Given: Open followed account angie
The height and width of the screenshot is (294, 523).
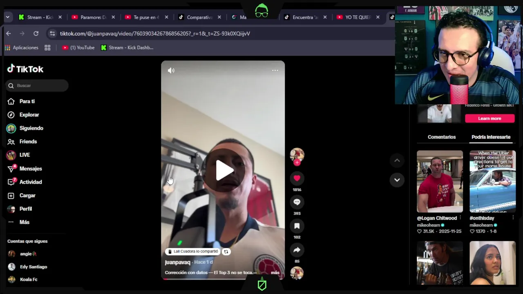Looking at the screenshot, I should pyautogui.click(x=28, y=254).
